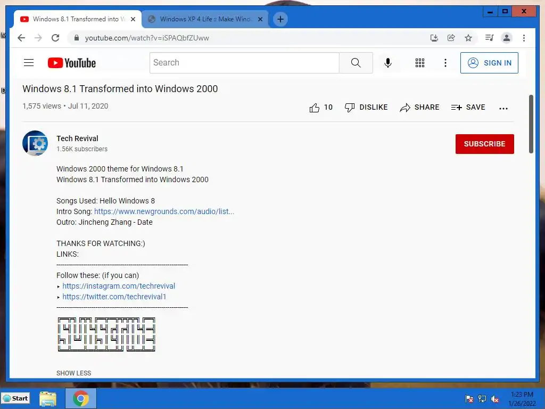Click the install app icon in address bar

point(434,38)
